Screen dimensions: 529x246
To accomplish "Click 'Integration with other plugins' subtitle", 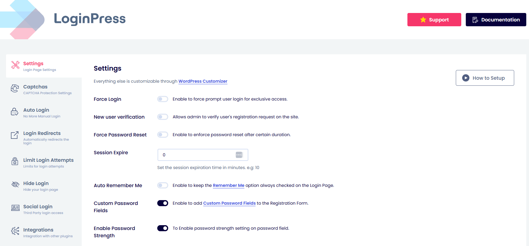I will point(48,236).
